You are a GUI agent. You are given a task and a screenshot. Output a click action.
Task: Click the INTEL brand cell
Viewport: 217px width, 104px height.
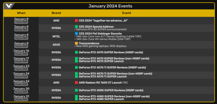[56, 36]
